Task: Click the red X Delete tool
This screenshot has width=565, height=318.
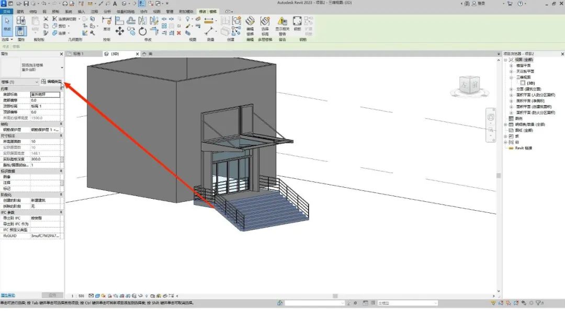Action: click(x=179, y=33)
